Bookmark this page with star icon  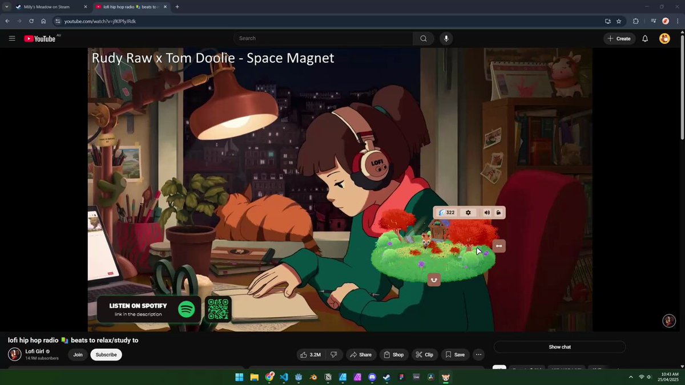pyautogui.click(x=619, y=21)
